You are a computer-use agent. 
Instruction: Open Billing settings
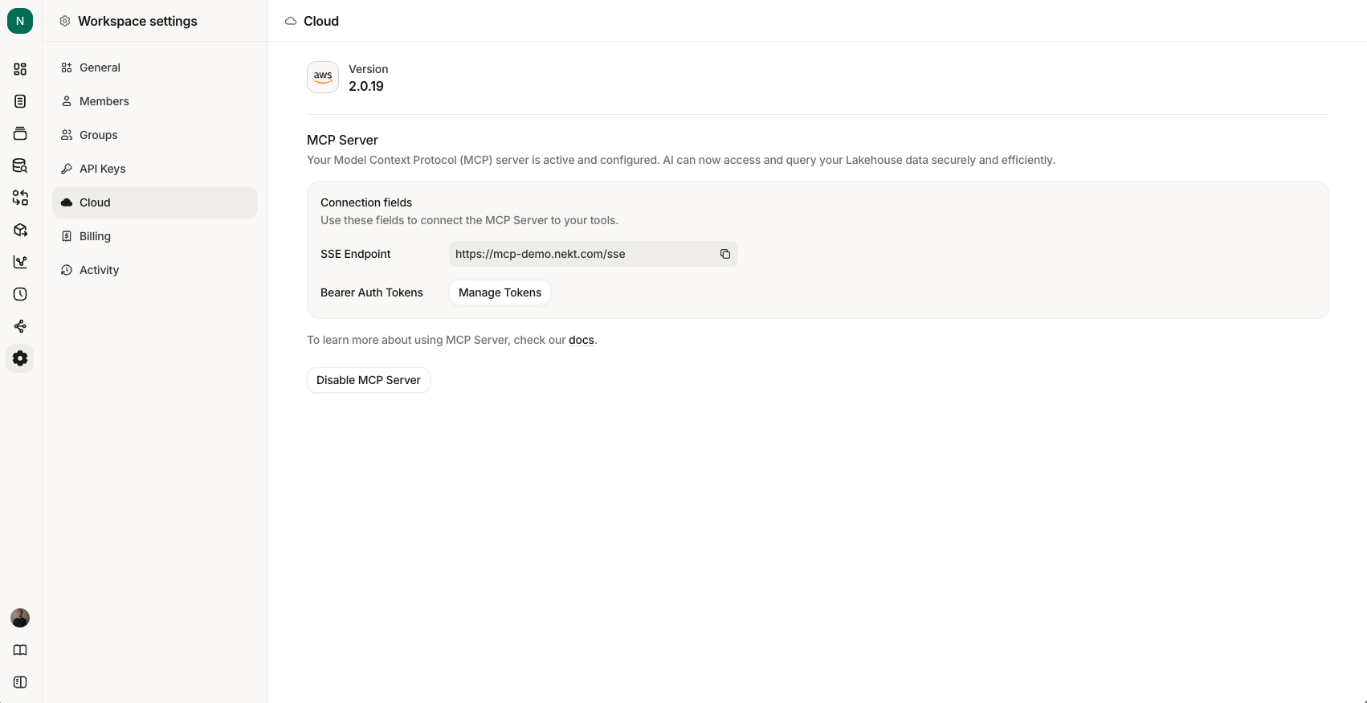[155, 236]
